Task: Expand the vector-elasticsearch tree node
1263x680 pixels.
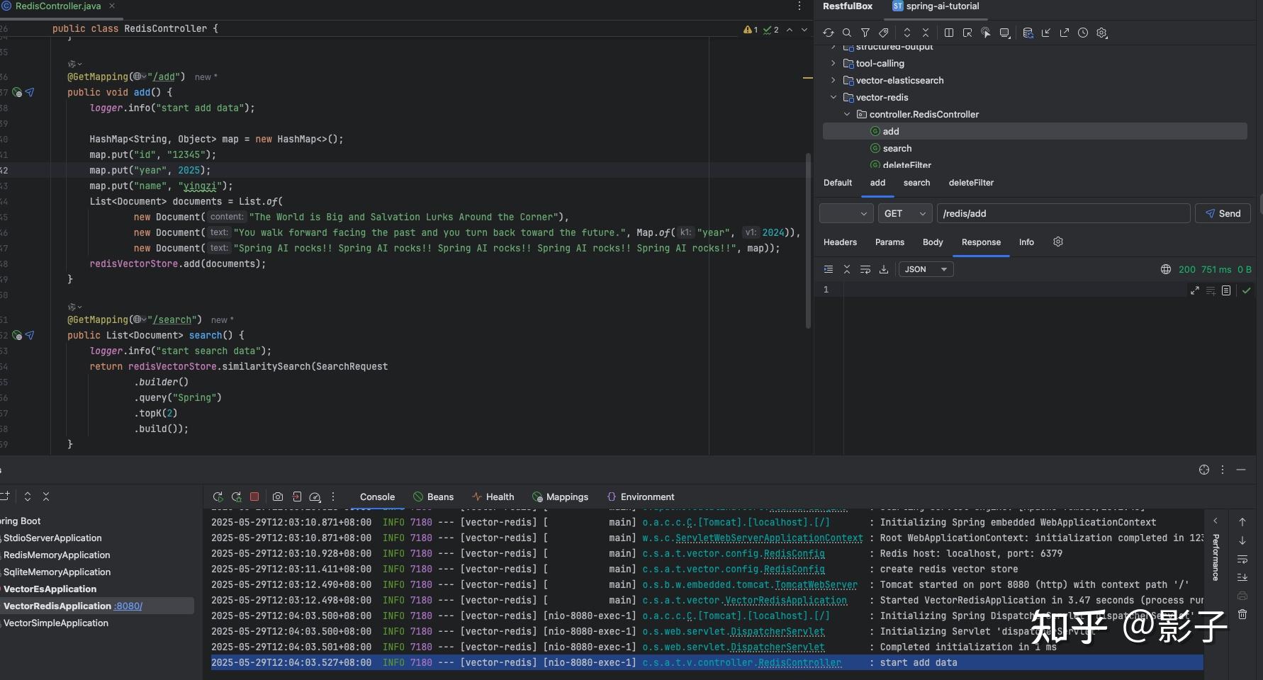Action: 833,81
